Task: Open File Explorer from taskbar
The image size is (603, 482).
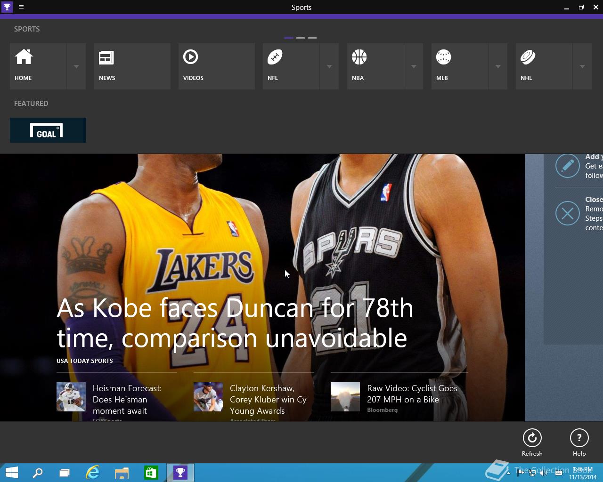Action: click(x=122, y=473)
